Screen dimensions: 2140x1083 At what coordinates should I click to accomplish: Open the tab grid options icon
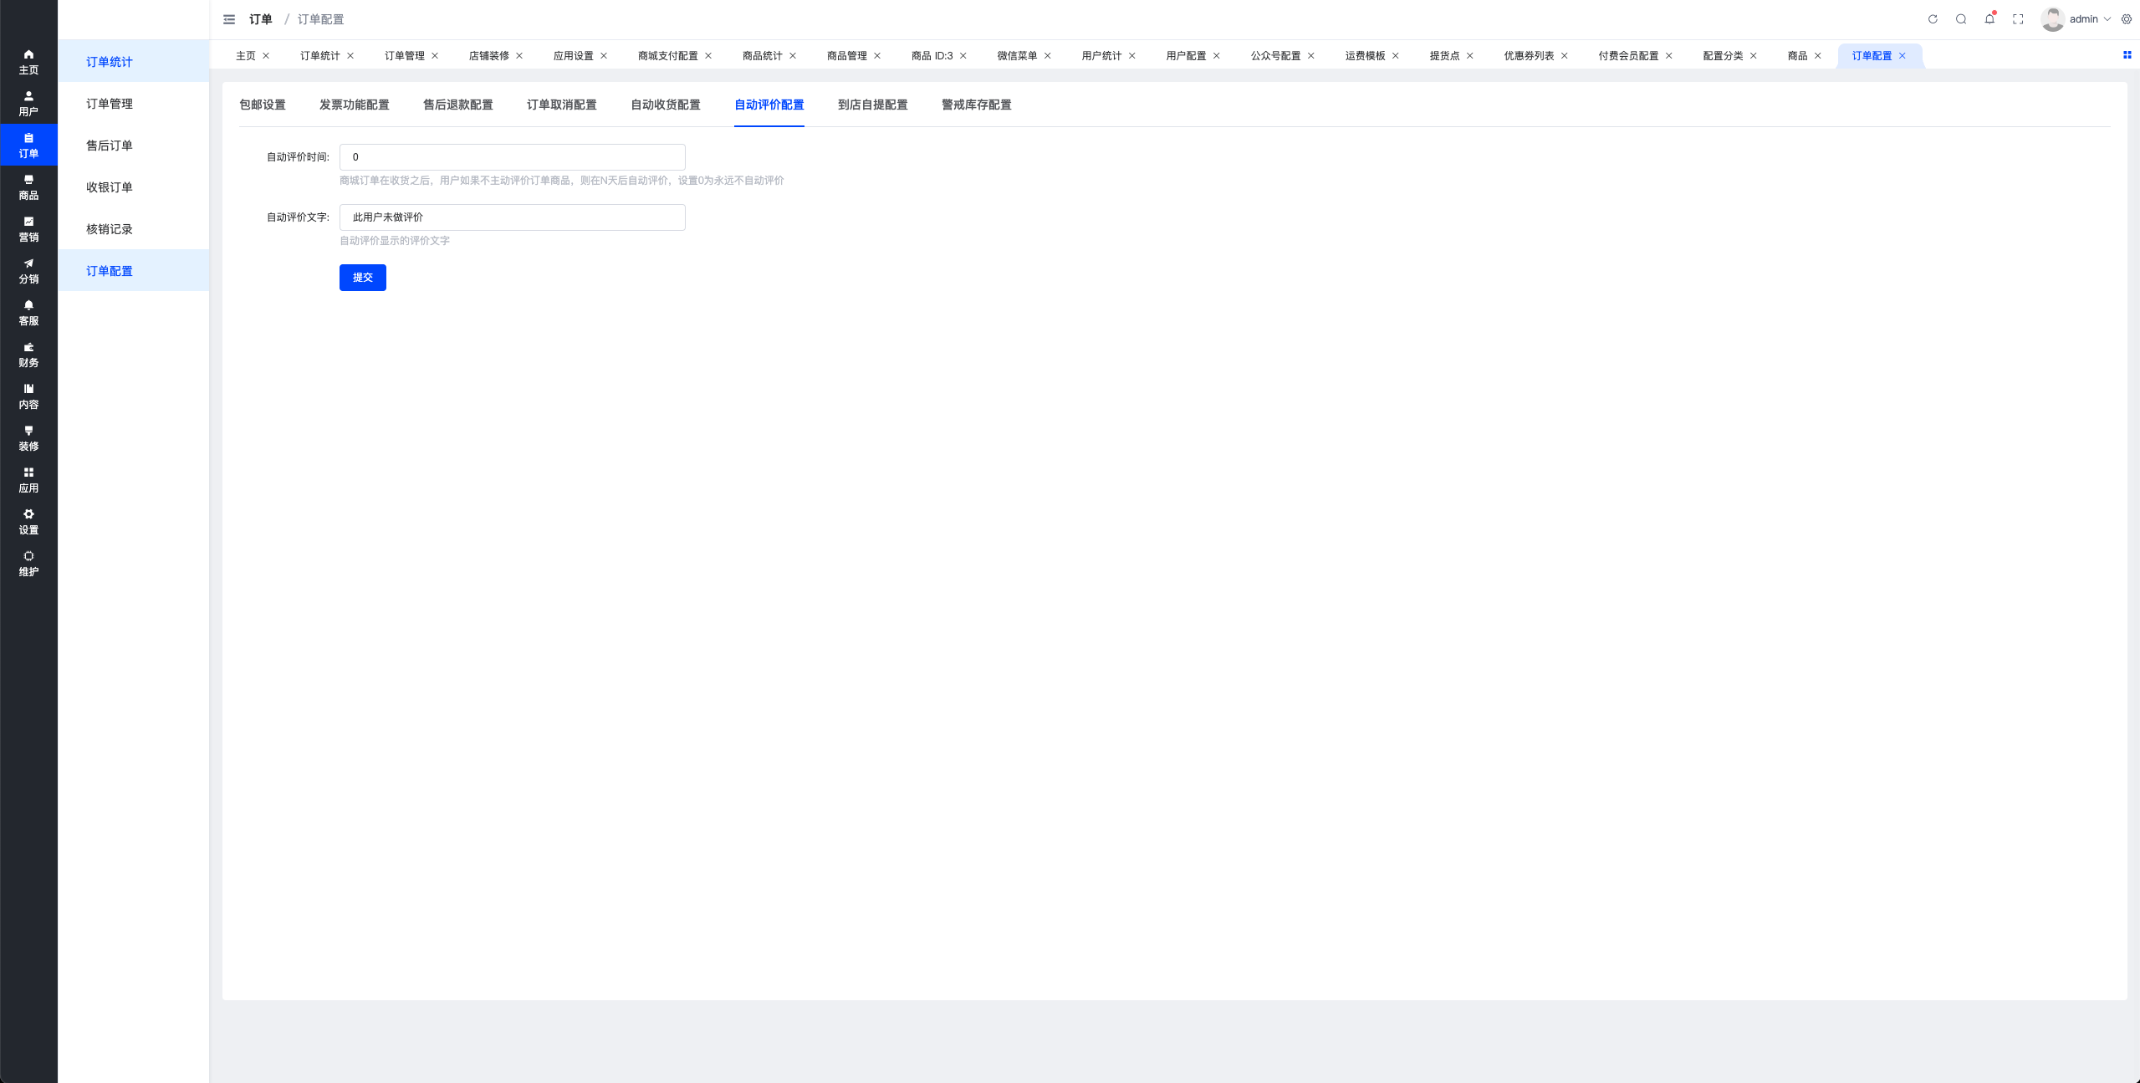coord(2127,55)
